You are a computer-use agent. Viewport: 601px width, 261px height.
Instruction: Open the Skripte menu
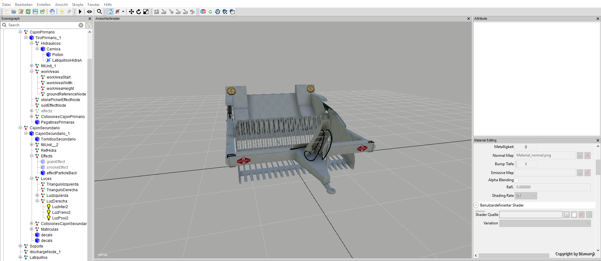tap(78, 5)
